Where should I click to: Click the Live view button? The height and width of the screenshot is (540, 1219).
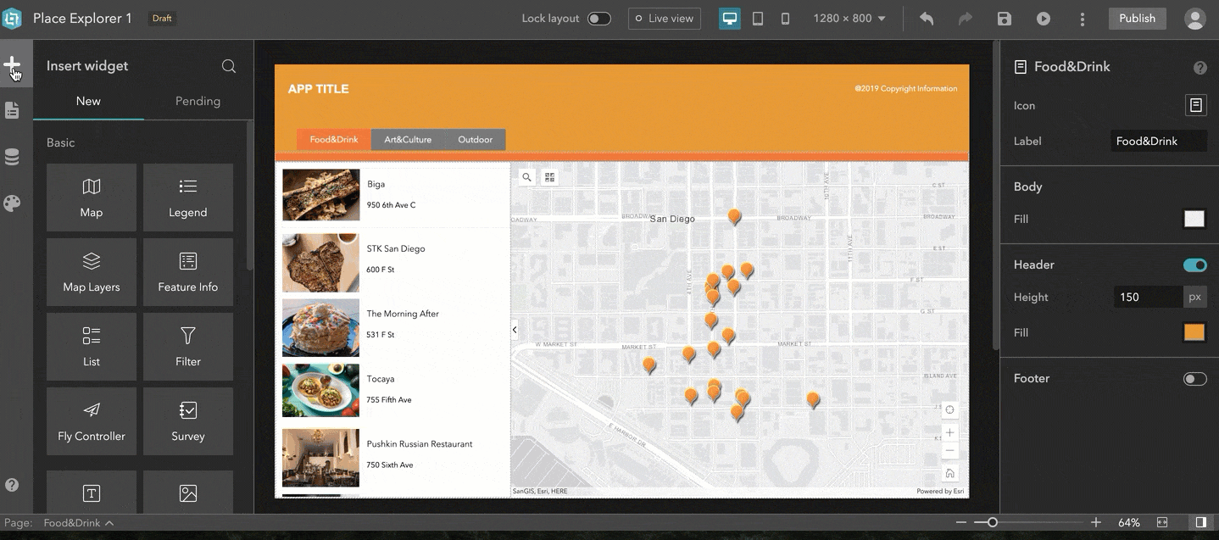click(665, 19)
